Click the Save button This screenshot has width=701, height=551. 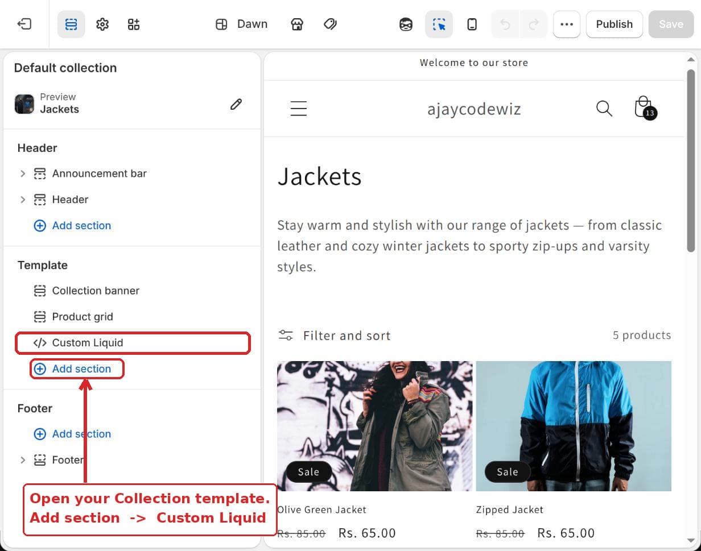click(x=671, y=24)
